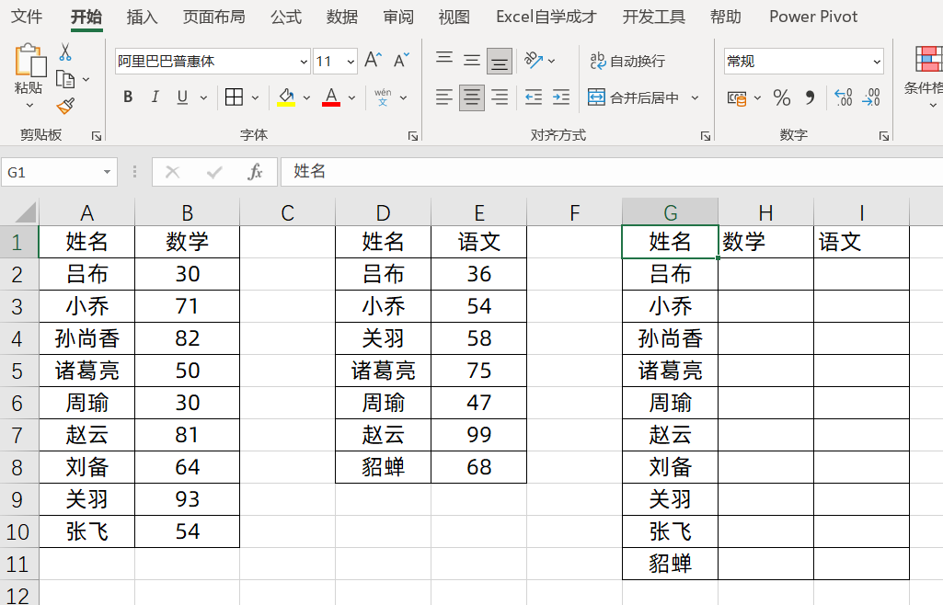The image size is (943, 605).
Task: Open the font name dropdown
Action: 304,62
